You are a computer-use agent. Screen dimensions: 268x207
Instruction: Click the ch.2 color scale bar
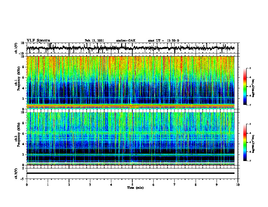(245, 142)
